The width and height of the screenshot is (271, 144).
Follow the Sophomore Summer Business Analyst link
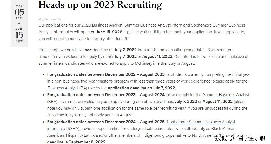point(201,122)
